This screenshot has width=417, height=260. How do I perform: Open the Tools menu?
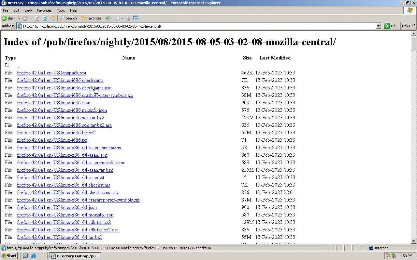coord(61,10)
